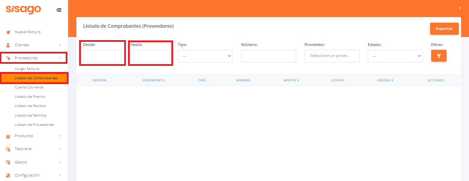Open Cargar Factura submenu item
Image resolution: width=469 pixels, height=181 pixels.
click(27, 69)
